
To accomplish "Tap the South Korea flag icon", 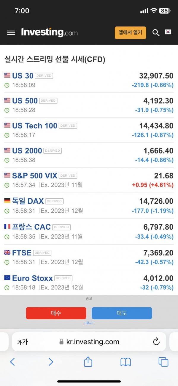I will tap(168, 32).
